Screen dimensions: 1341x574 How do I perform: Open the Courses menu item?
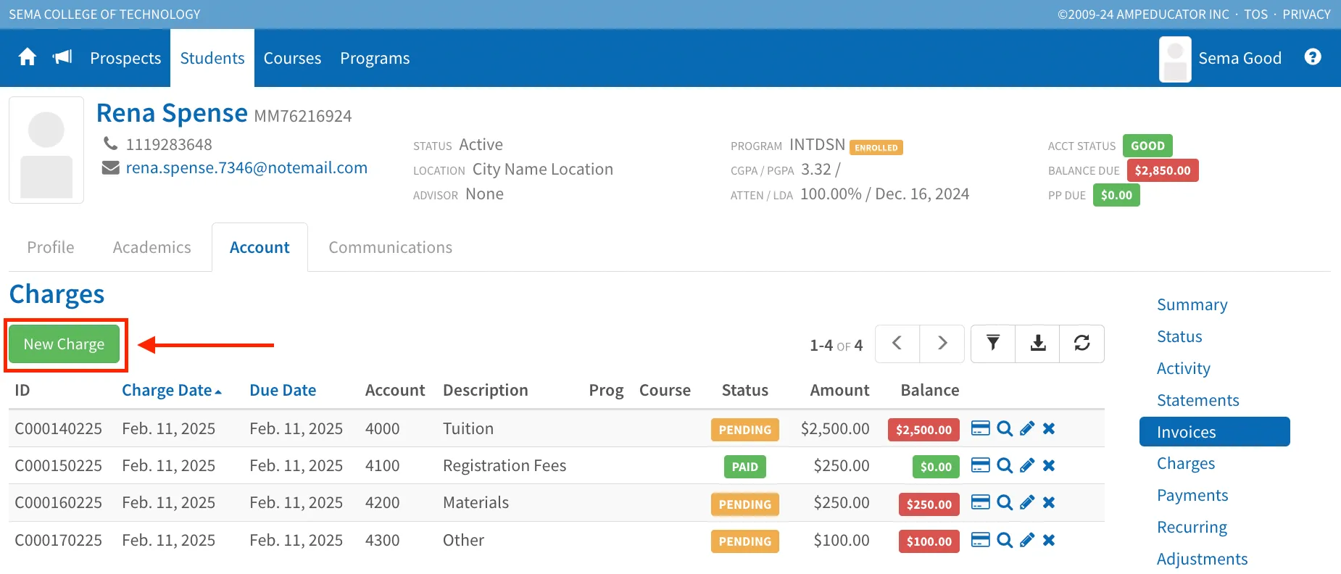[292, 58]
